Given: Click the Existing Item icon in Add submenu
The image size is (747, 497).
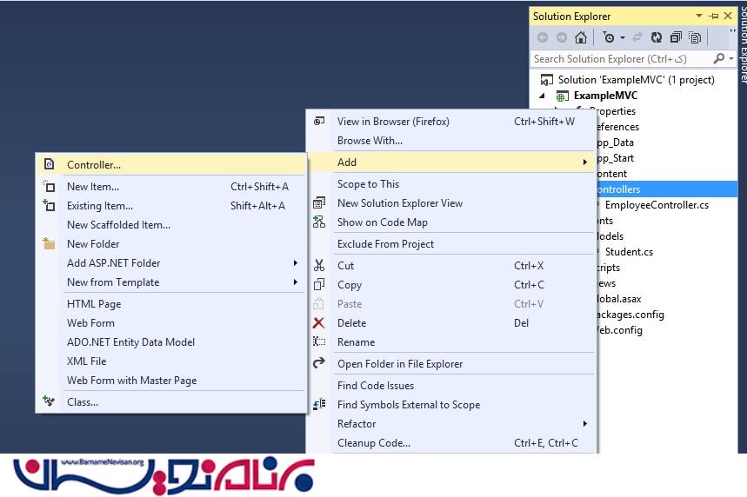Looking at the screenshot, I should [x=49, y=205].
